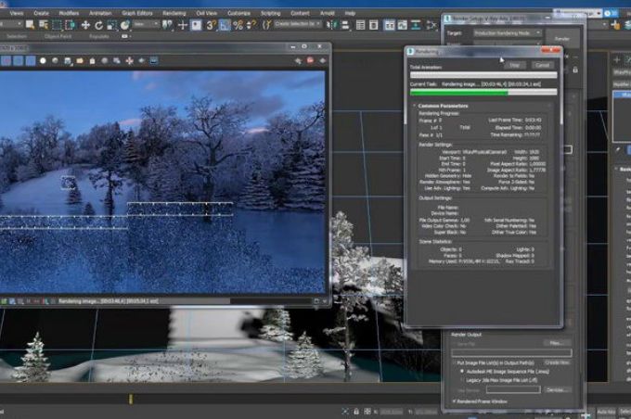Open the Modifiers menu
This screenshot has height=419, width=631.
[x=69, y=13]
